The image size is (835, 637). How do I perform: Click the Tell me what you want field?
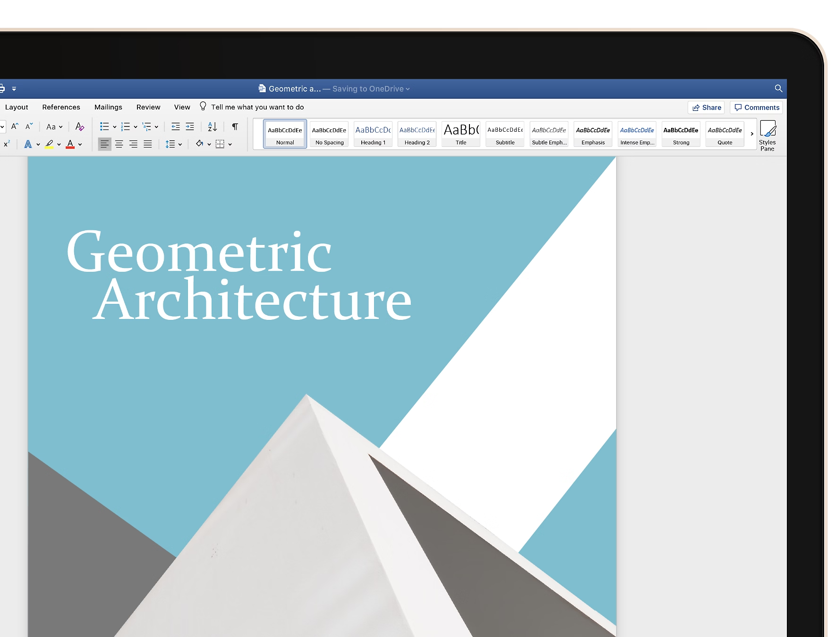point(257,107)
